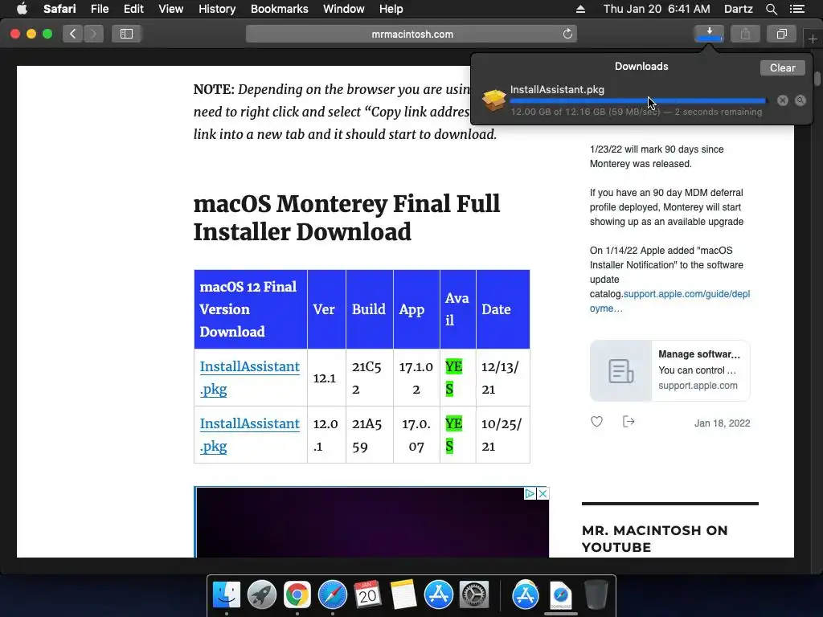Toggle the Downloads popover button

click(x=709, y=34)
